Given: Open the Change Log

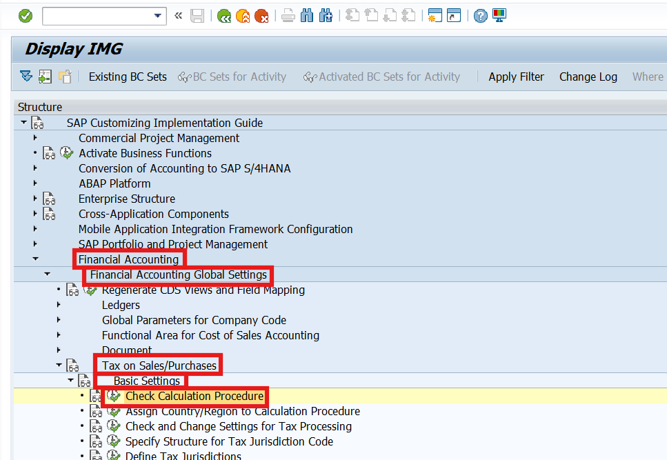Looking at the screenshot, I should (588, 77).
